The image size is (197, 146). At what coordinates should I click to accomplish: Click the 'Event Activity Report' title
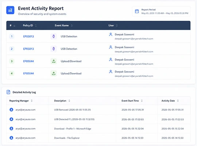[x=41, y=8]
